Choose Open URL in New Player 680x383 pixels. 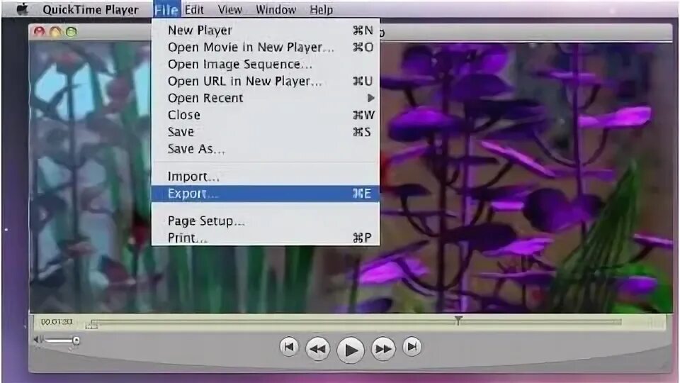(266, 81)
